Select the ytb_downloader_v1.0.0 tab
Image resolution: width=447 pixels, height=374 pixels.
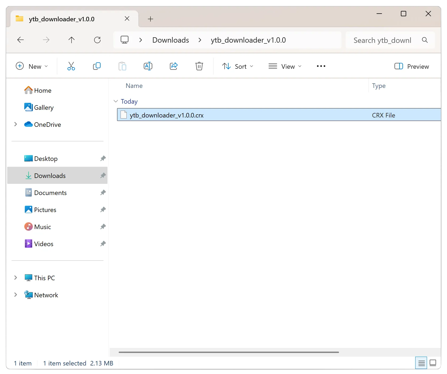pyautogui.click(x=74, y=19)
